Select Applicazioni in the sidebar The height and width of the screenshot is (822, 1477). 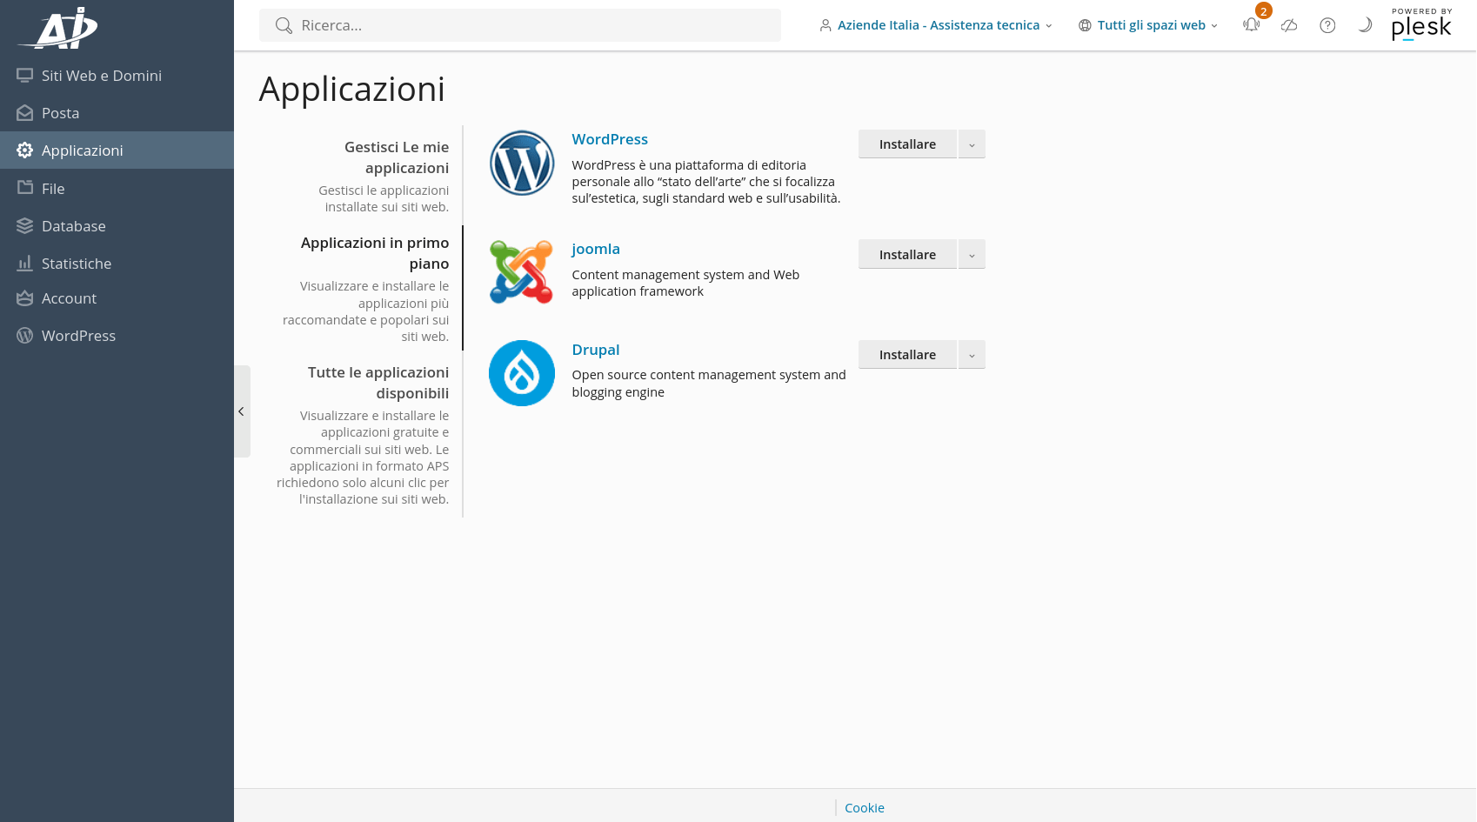[117, 150]
